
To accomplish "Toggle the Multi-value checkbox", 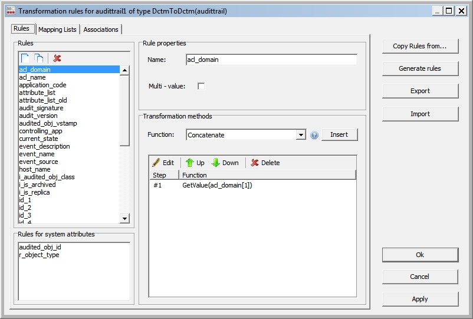I will click(201, 86).
